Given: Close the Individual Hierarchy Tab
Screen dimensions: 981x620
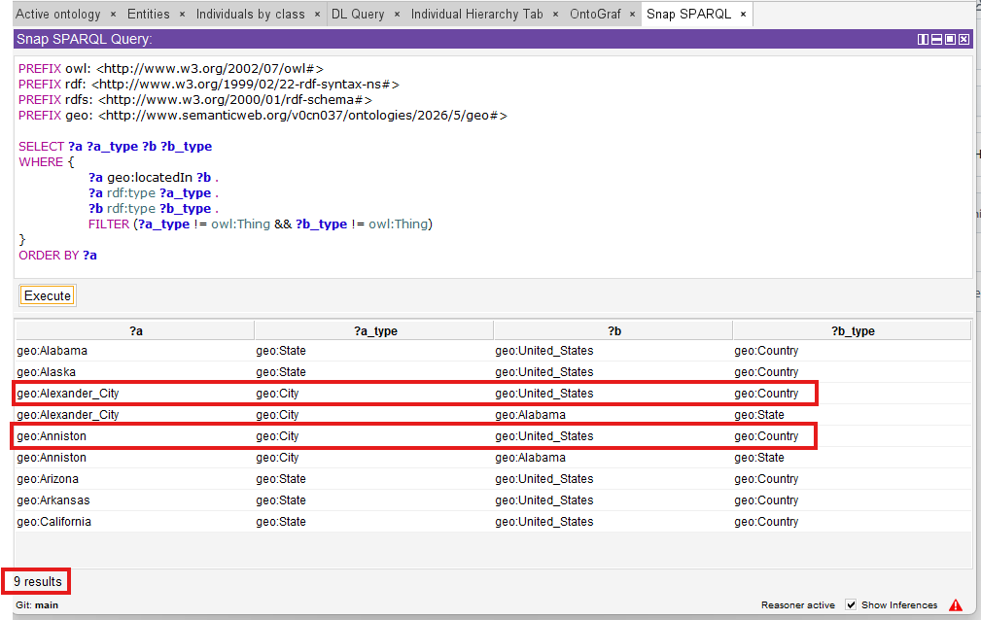Looking at the screenshot, I should click(555, 15).
